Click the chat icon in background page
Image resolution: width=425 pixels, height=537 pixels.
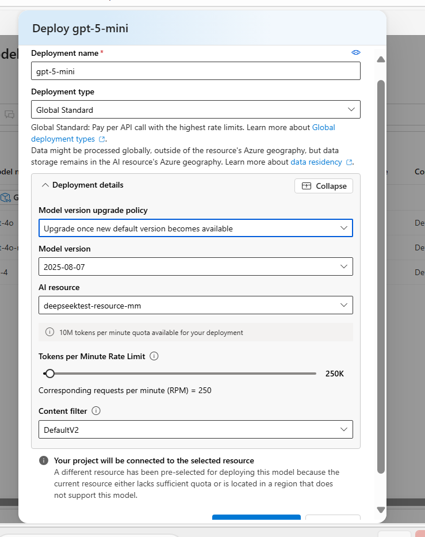(10, 115)
